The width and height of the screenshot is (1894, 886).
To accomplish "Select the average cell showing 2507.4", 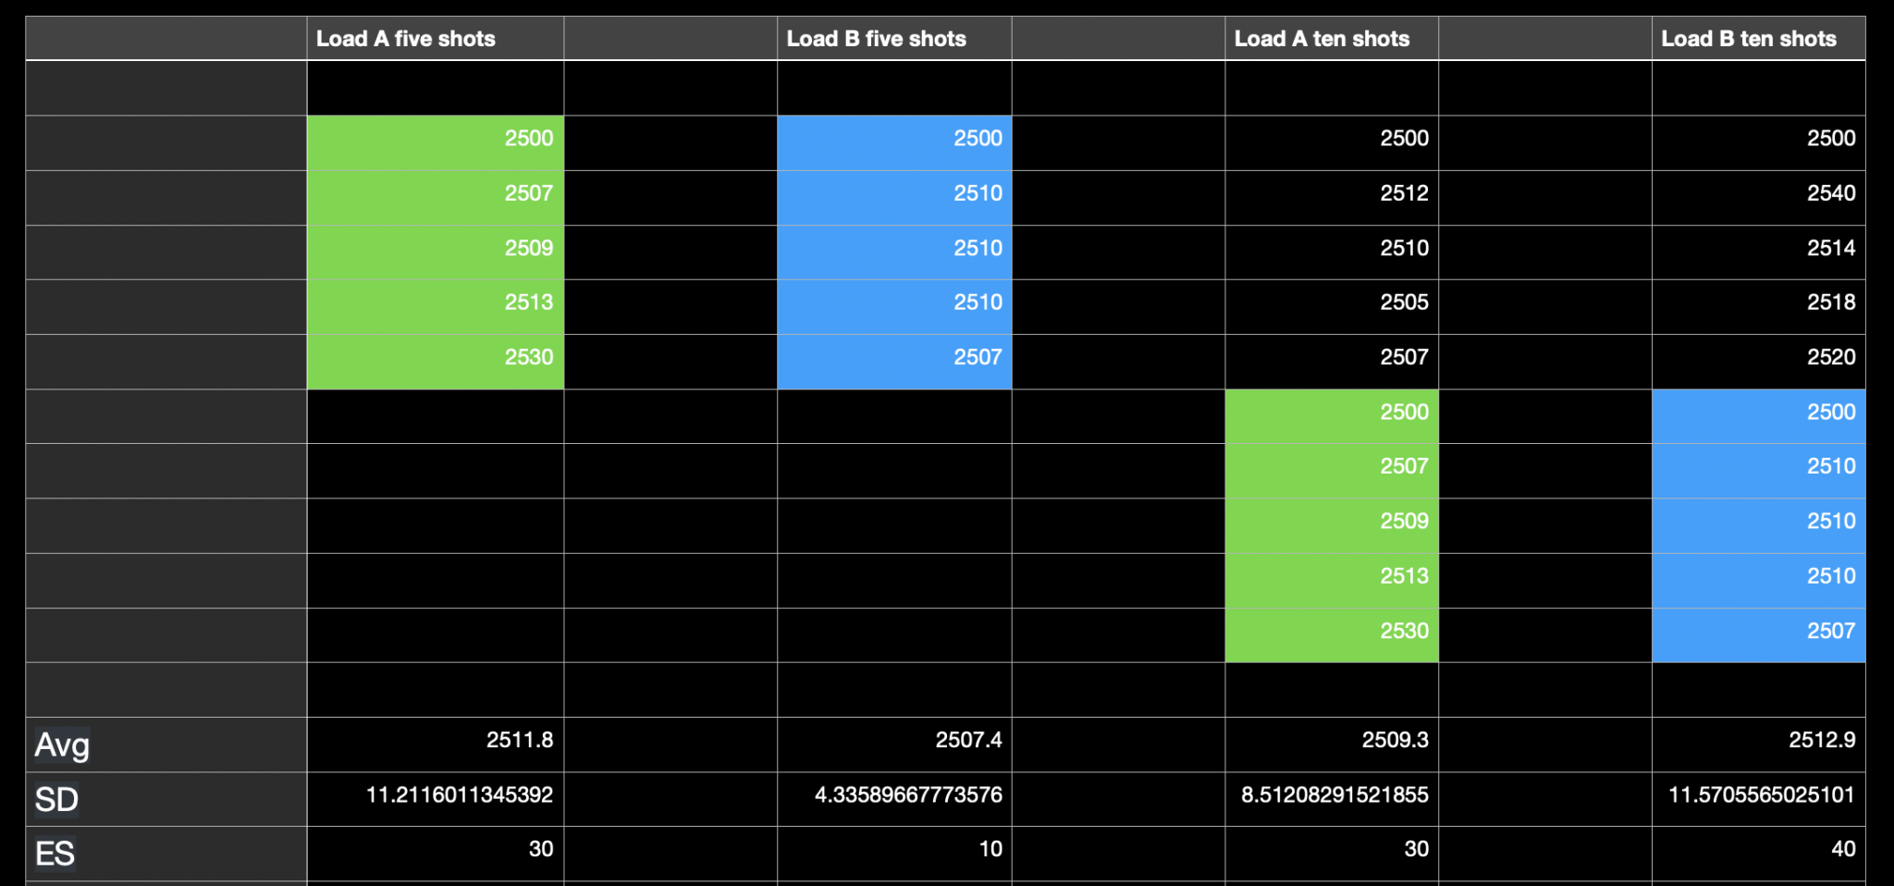I will click(893, 740).
